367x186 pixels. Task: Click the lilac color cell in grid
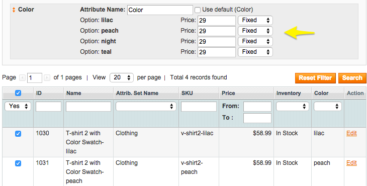tap(319, 133)
